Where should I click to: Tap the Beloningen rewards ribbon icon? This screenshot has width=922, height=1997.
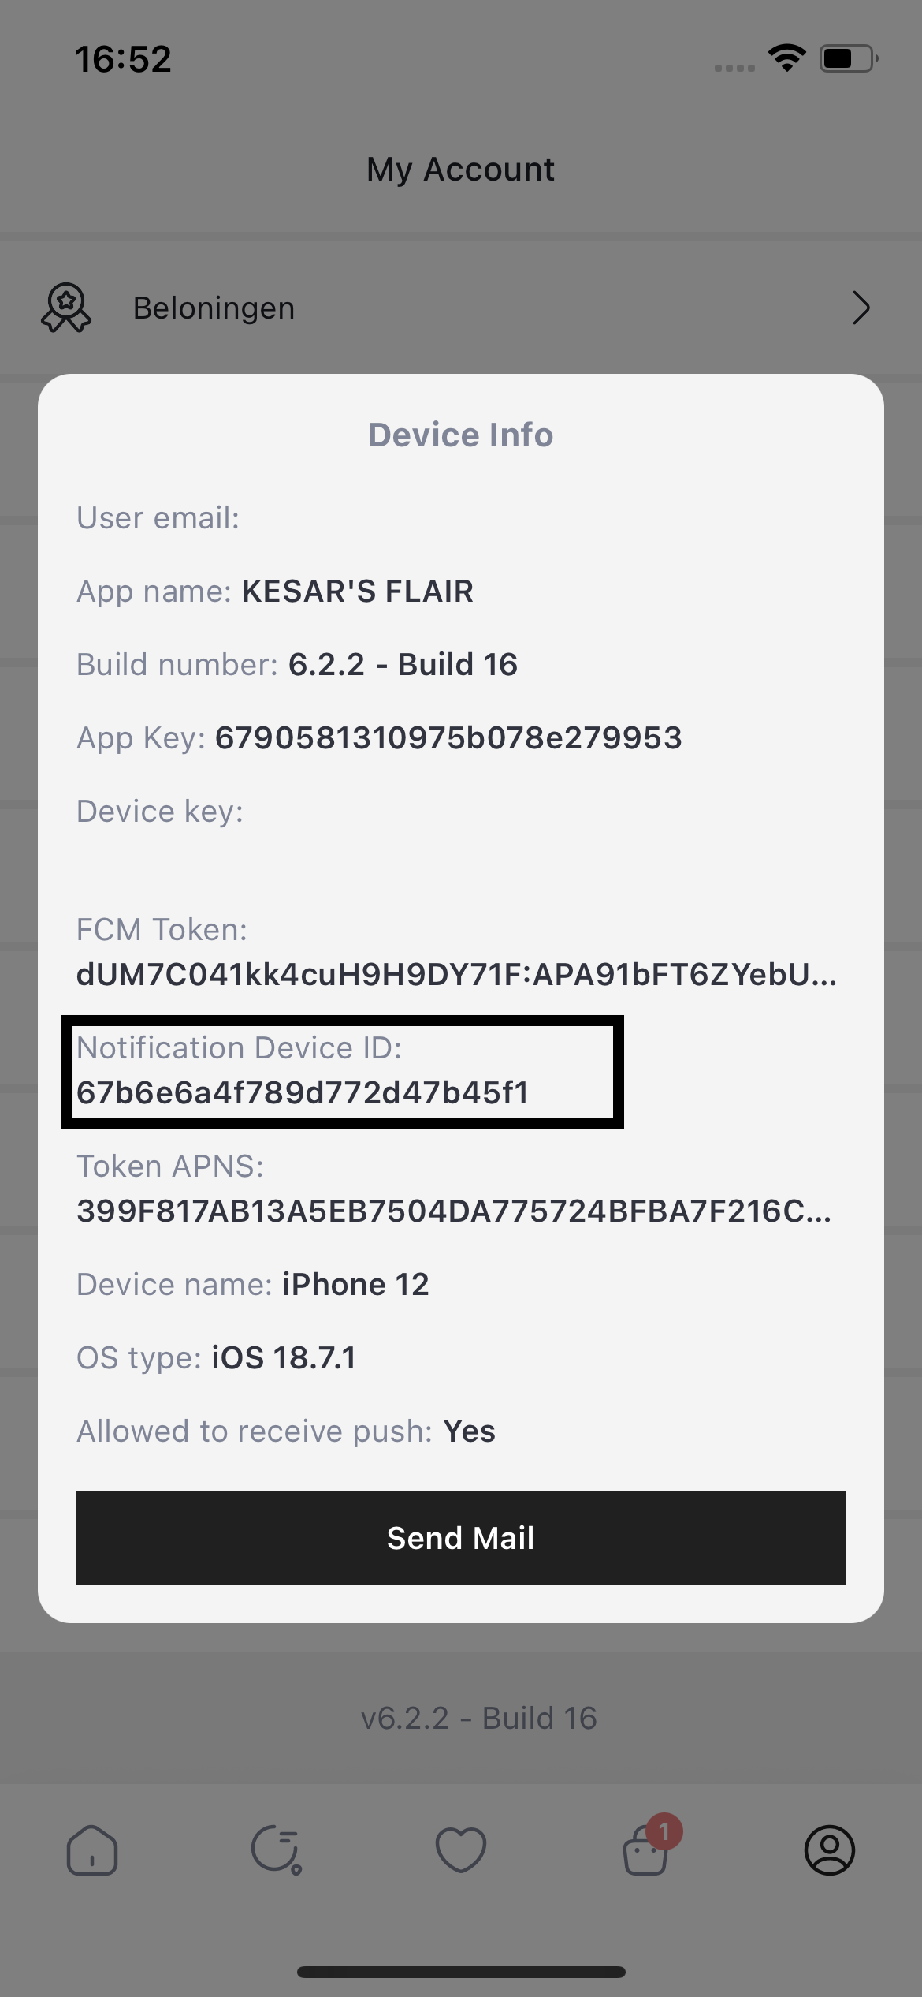pyautogui.click(x=66, y=308)
